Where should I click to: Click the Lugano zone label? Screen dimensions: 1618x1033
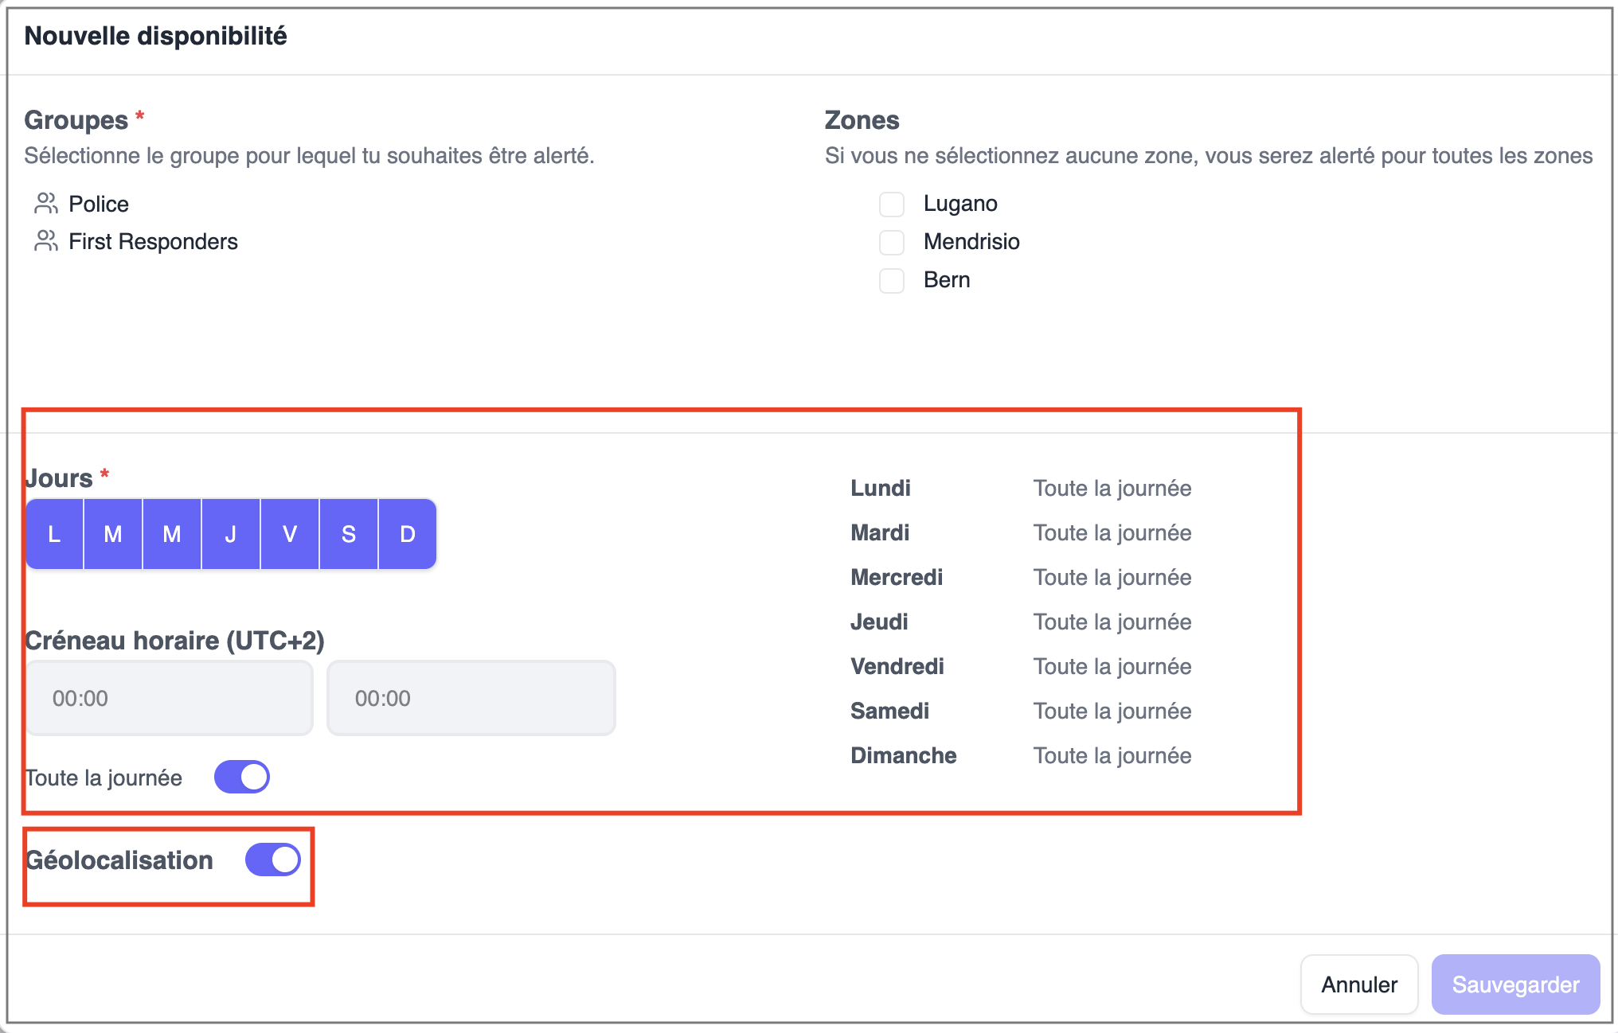960,204
